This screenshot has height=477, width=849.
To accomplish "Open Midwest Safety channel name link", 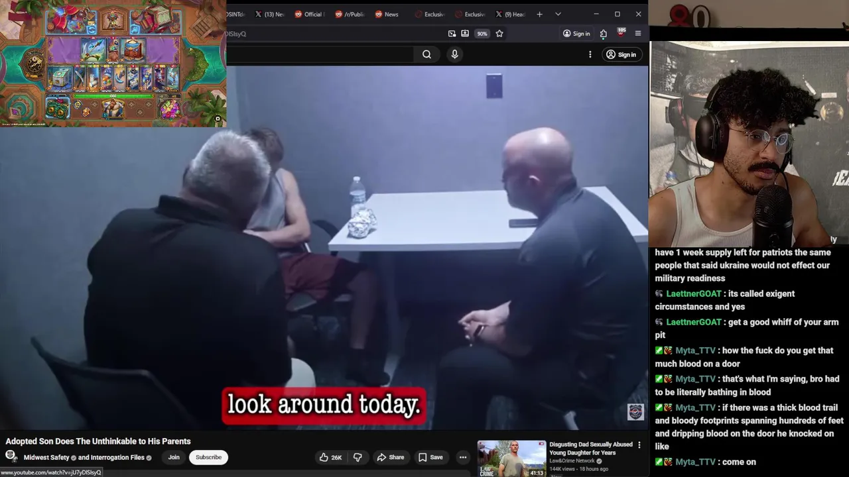I will click(x=46, y=457).
